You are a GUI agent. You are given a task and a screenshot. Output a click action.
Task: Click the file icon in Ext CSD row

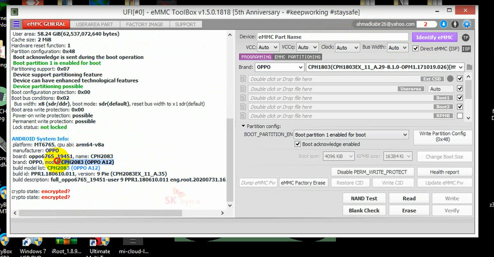pyautogui.click(x=243, y=78)
